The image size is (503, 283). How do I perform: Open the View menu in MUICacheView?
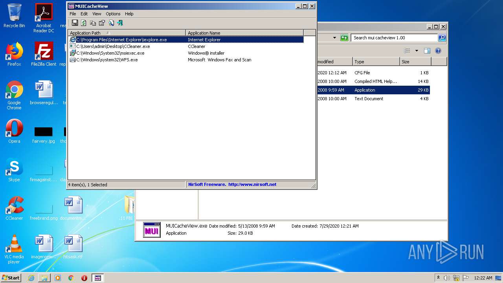point(97,14)
